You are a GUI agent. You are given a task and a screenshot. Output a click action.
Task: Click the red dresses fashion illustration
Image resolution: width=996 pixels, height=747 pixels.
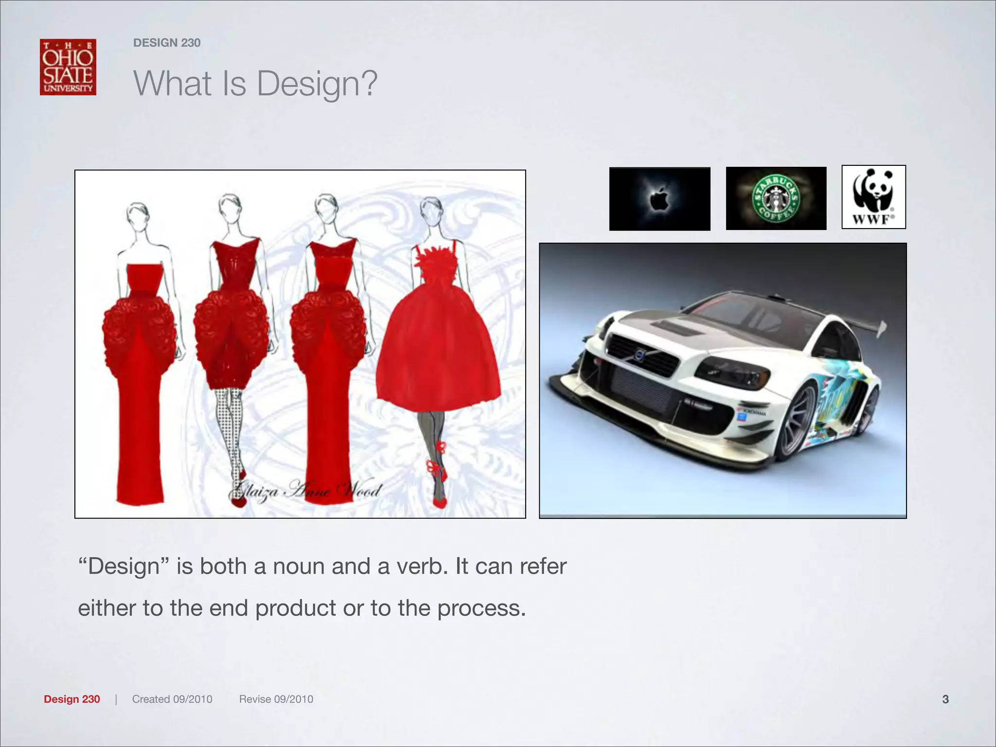tap(300, 344)
